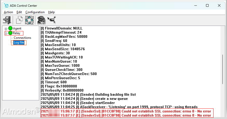Click the 15:07:17 SSL connection error line
This screenshot has width=227, height=119.
coord(126,115)
